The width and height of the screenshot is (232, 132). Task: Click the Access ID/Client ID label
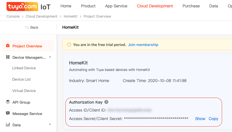(88, 110)
